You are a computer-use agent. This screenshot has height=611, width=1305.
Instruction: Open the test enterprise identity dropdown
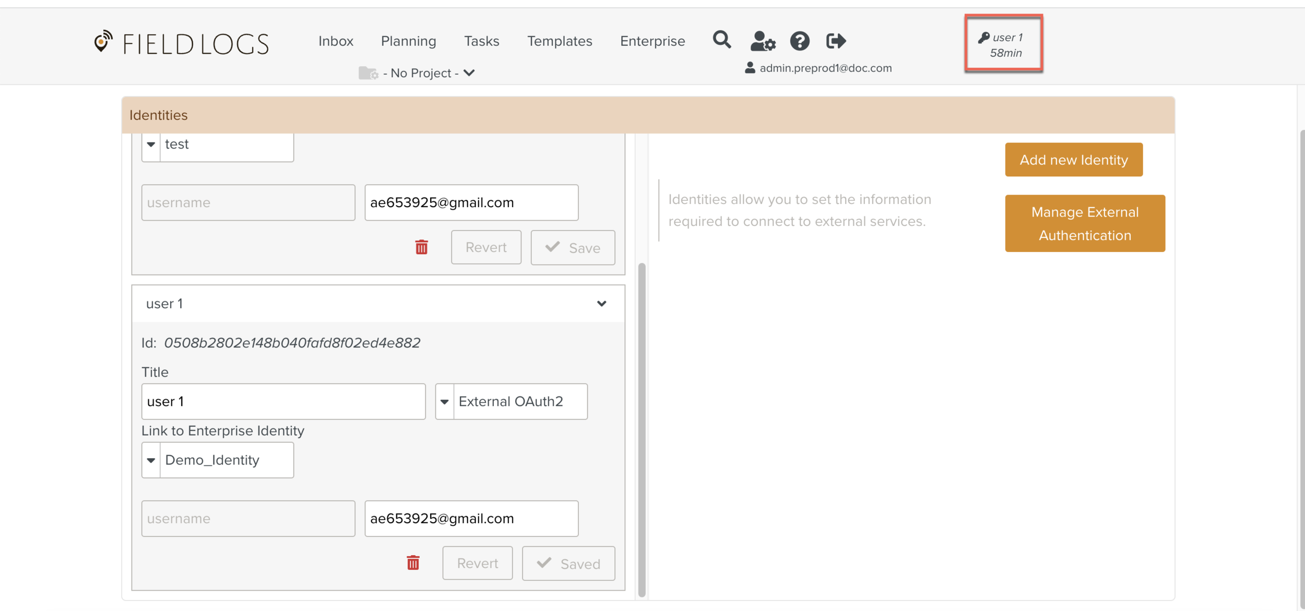(151, 144)
